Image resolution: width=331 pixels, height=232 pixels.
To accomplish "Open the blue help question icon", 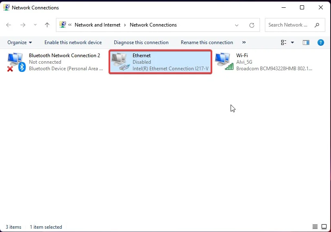I will (321, 42).
